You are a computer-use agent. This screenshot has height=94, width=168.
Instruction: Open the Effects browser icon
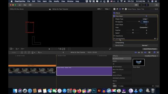154,52
